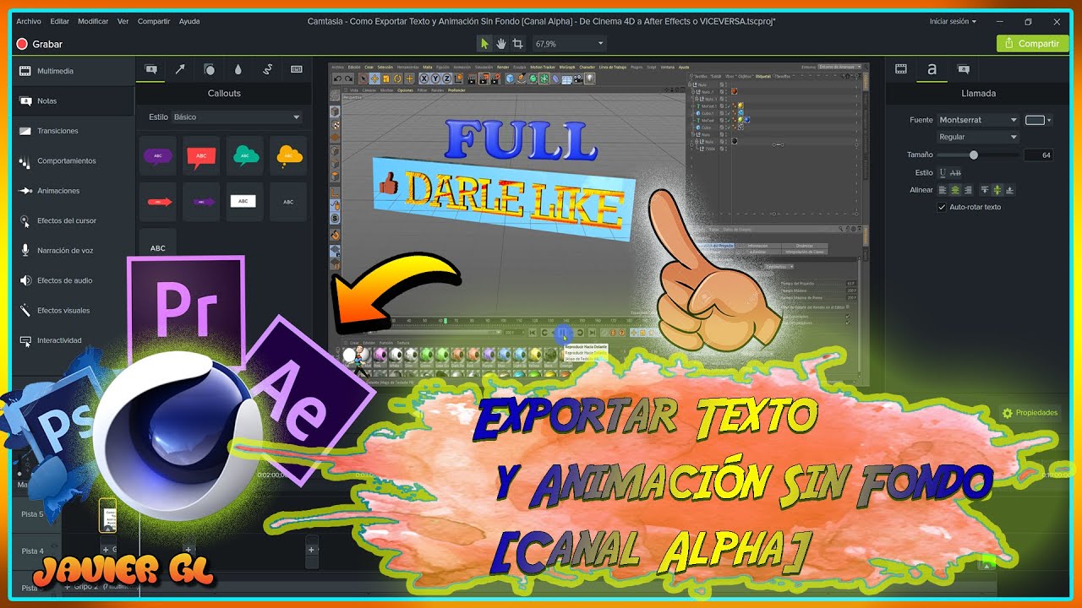The width and height of the screenshot is (1082, 608).
Task: Open Narración de voz panel
Action: (73, 251)
